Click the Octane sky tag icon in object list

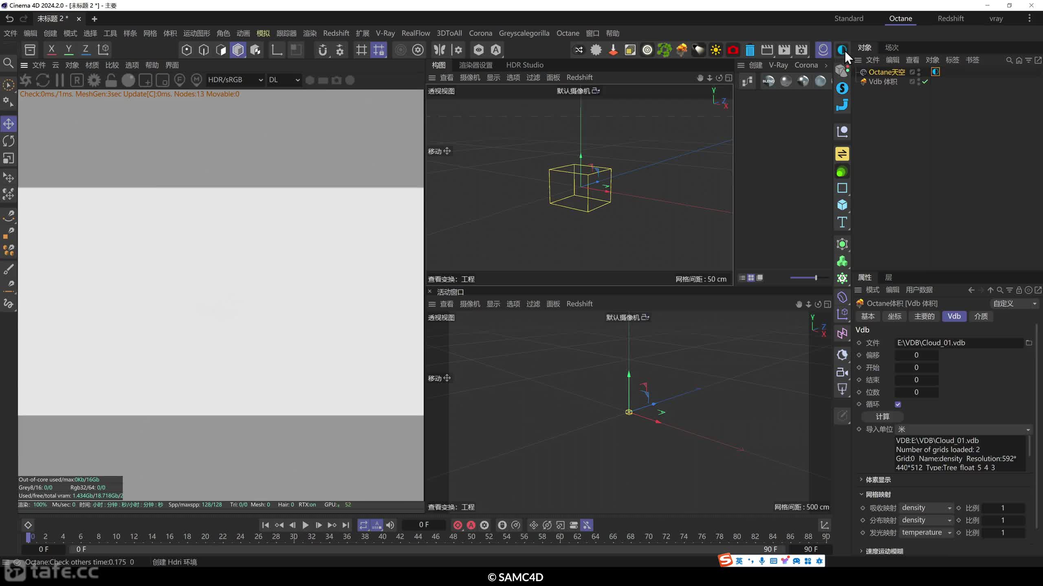click(x=935, y=72)
